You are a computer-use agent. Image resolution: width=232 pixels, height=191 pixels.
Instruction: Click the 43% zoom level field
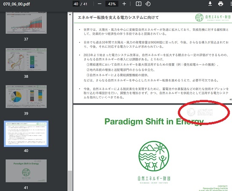112,4
